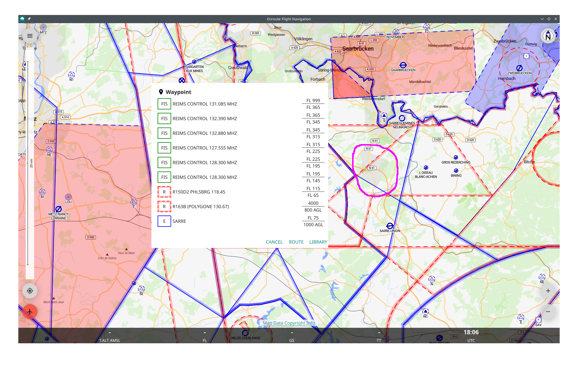Select the METZ NANCY LORRAINE airport symbol
Viewport: 578px width, 365px height.
point(59,209)
